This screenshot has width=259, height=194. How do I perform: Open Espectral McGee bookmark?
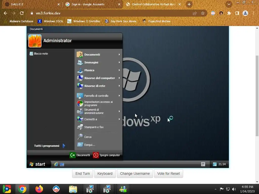(x=156, y=21)
